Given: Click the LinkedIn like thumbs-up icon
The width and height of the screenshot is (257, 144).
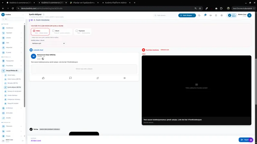Looking at the screenshot, I should click(x=43, y=78).
